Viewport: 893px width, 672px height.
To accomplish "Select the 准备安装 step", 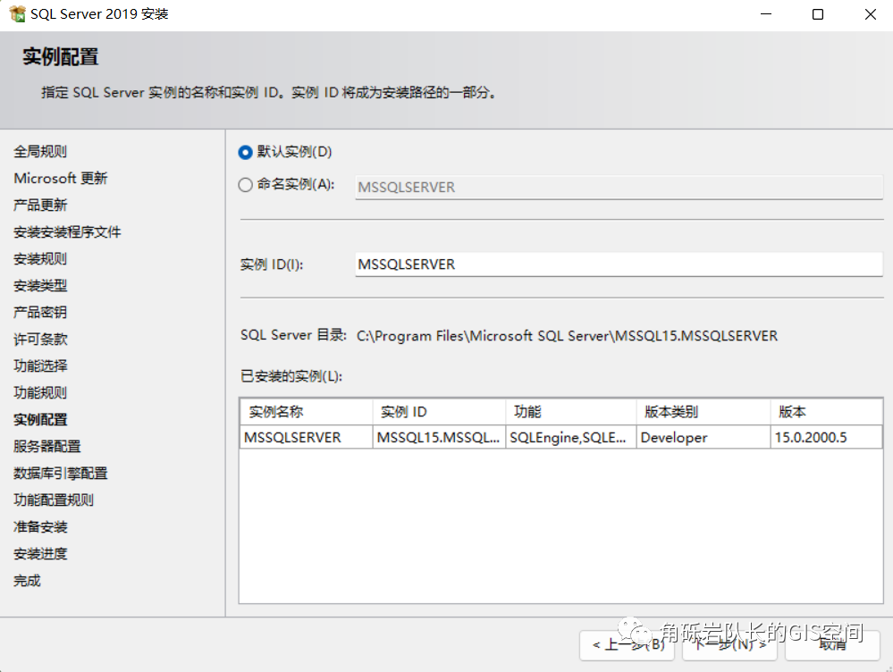I will [x=39, y=525].
